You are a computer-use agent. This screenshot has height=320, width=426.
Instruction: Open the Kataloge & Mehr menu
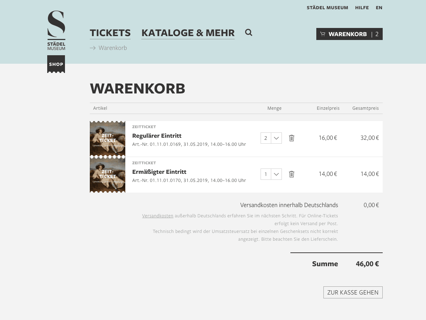(188, 33)
